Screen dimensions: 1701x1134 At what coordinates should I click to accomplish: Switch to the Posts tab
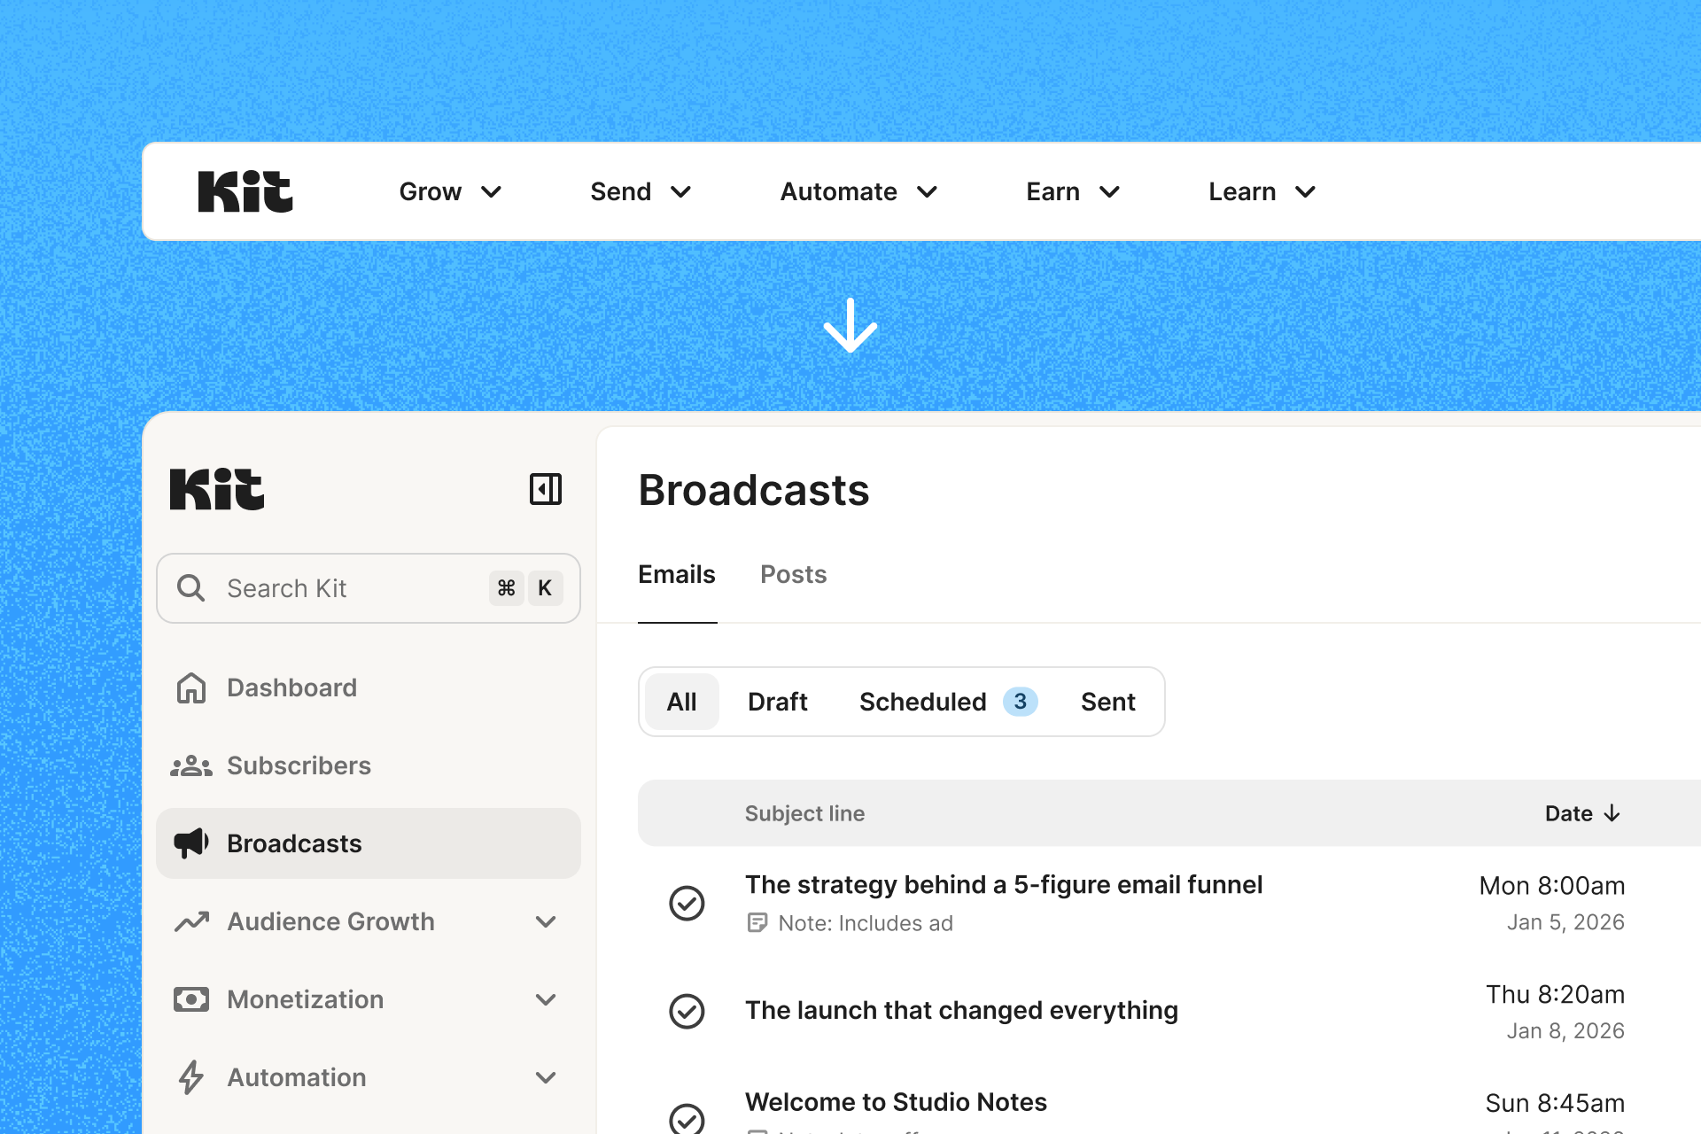(x=794, y=575)
